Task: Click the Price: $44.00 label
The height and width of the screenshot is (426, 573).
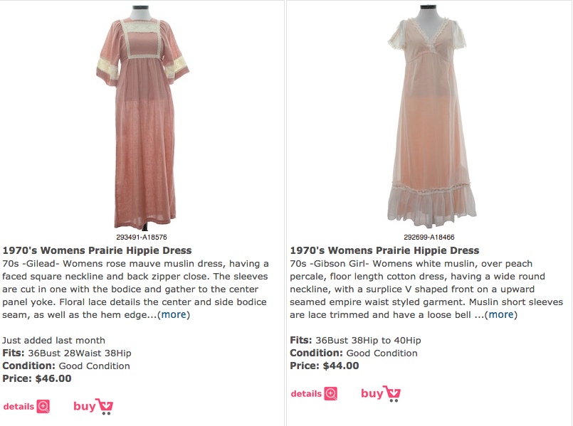Action: pyautogui.click(x=325, y=366)
